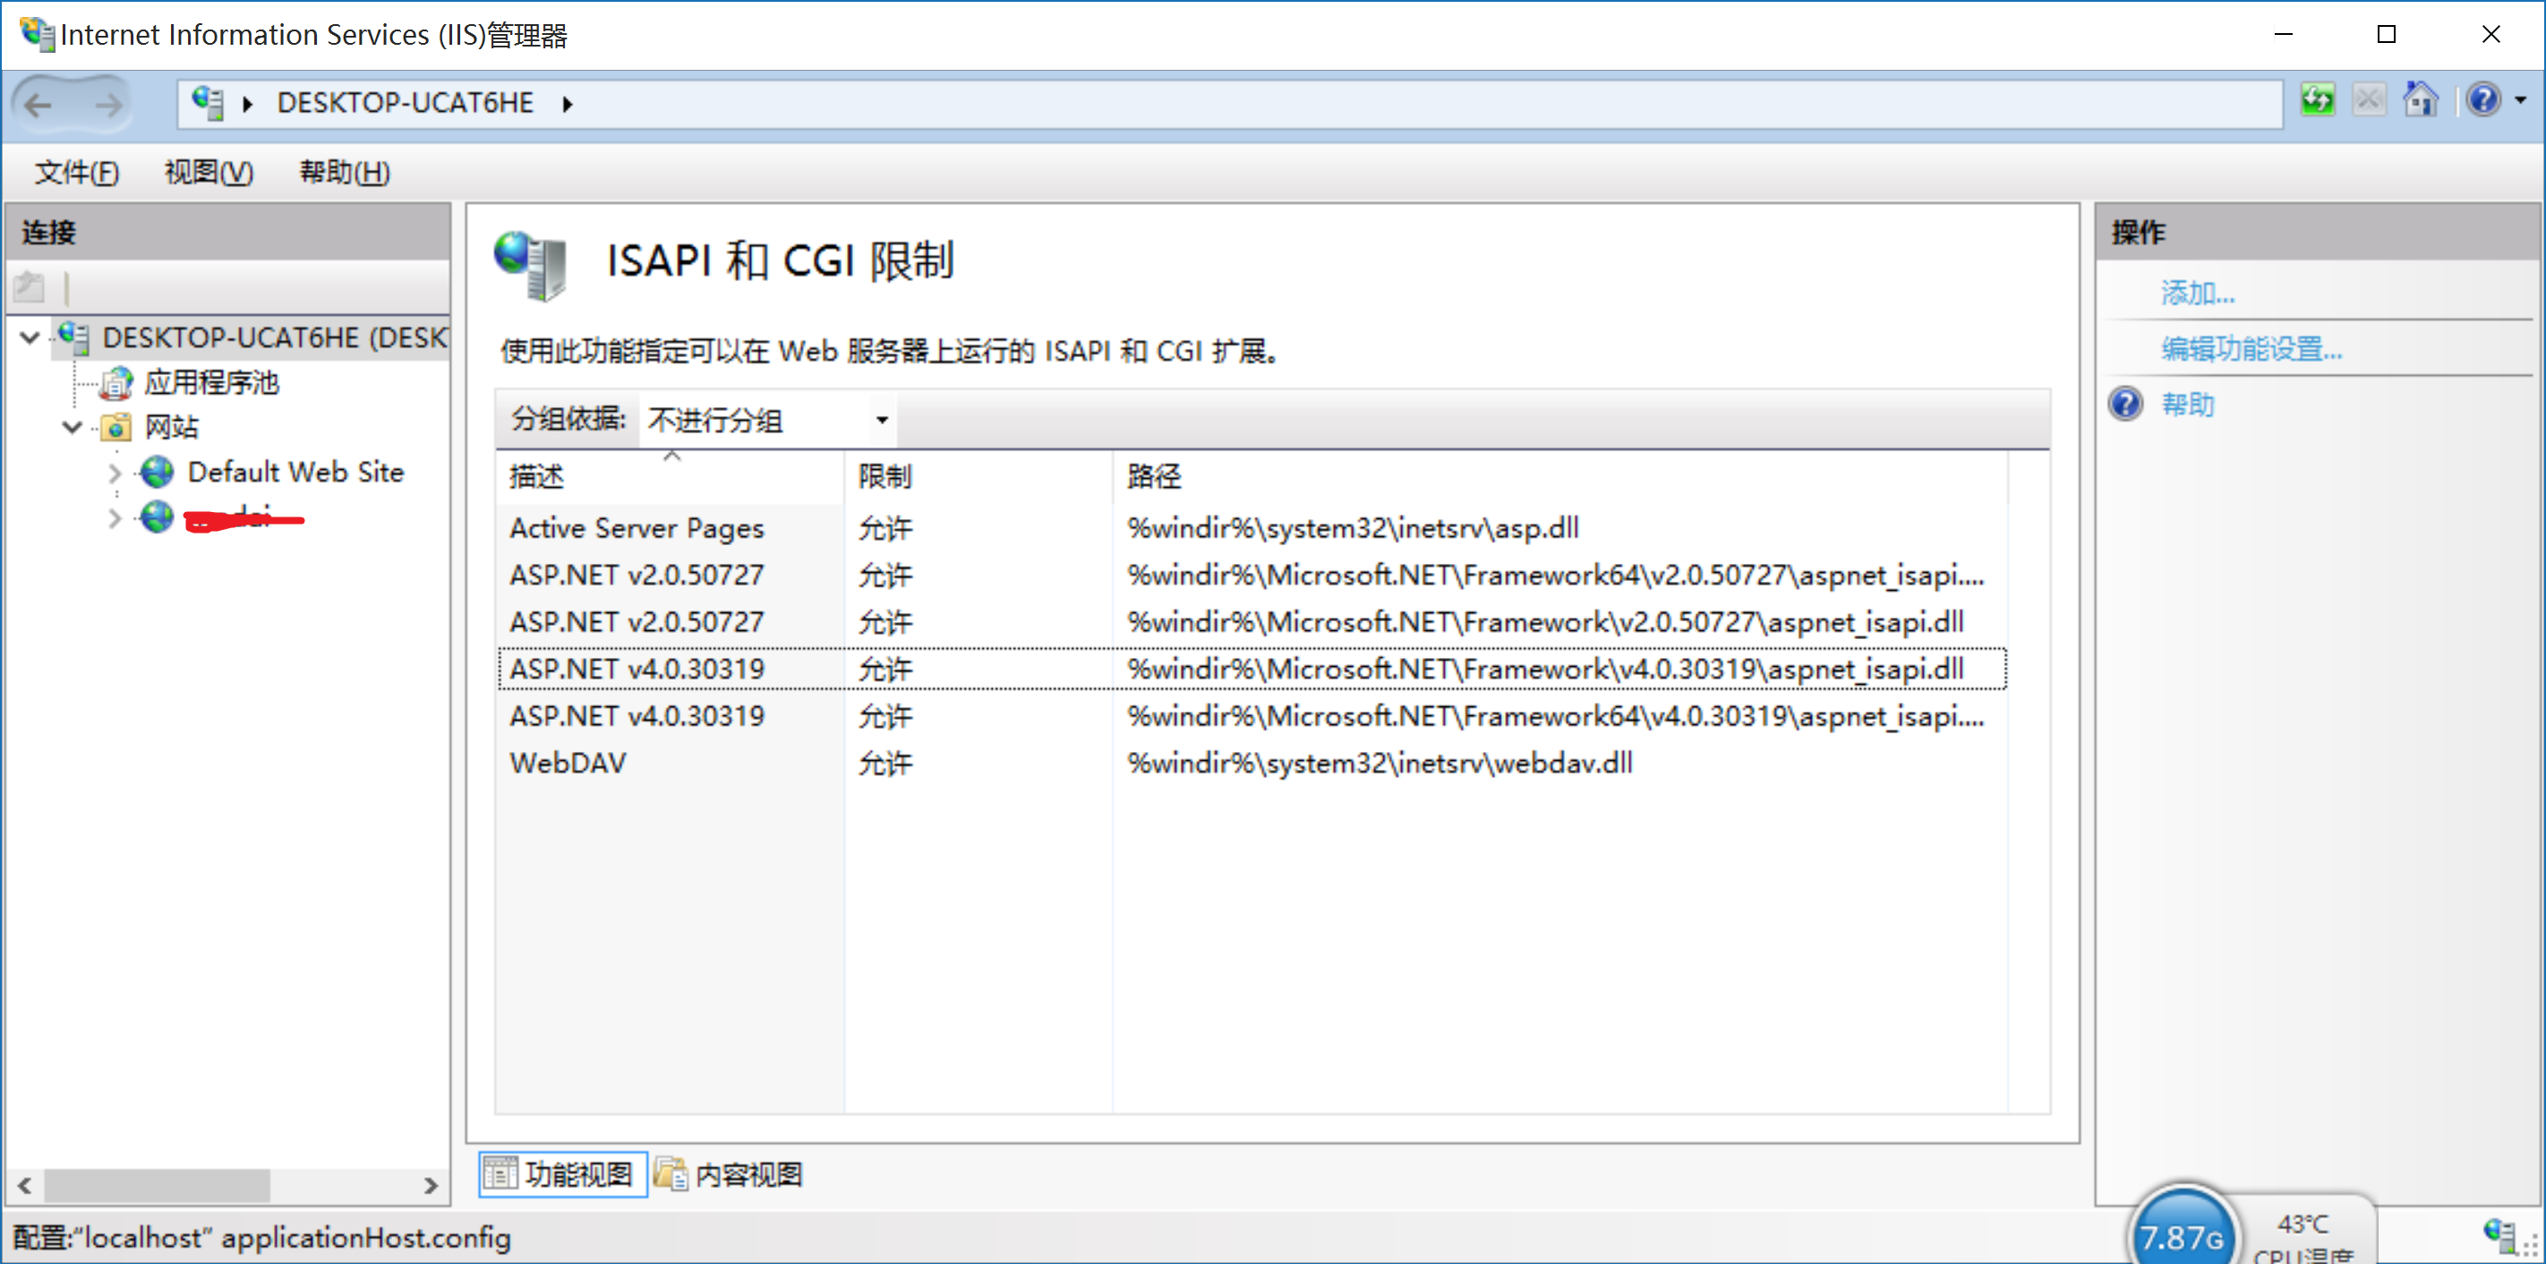The height and width of the screenshot is (1264, 2546).
Task: Sort by the 限制 column header
Action: point(978,476)
